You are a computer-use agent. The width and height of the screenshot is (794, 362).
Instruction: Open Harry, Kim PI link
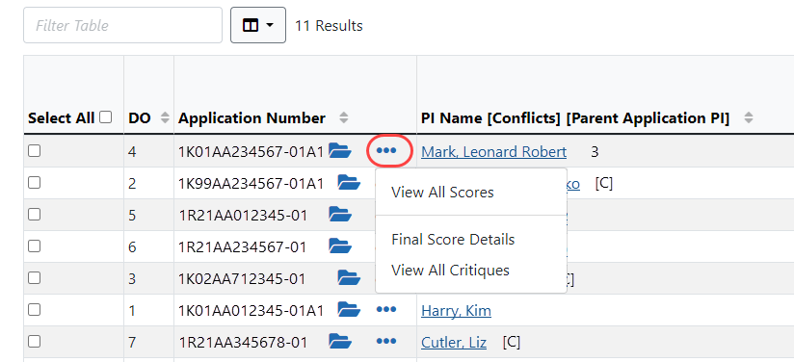(456, 310)
